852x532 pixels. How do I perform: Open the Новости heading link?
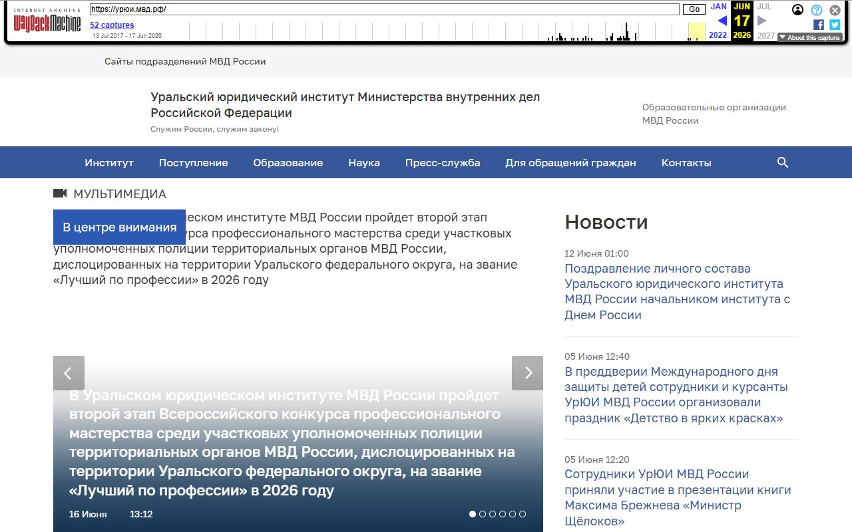click(x=606, y=221)
